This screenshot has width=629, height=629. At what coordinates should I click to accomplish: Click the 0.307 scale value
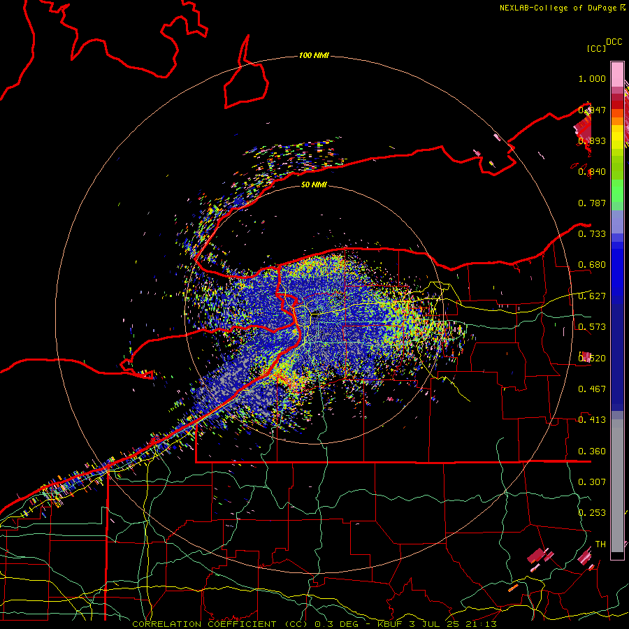coord(592,482)
